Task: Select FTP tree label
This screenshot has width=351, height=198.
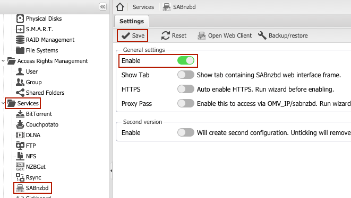Action: coord(31,146)
